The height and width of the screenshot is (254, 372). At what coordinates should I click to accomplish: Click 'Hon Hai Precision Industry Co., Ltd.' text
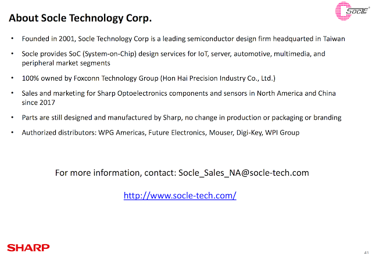(x=218, y=78)
